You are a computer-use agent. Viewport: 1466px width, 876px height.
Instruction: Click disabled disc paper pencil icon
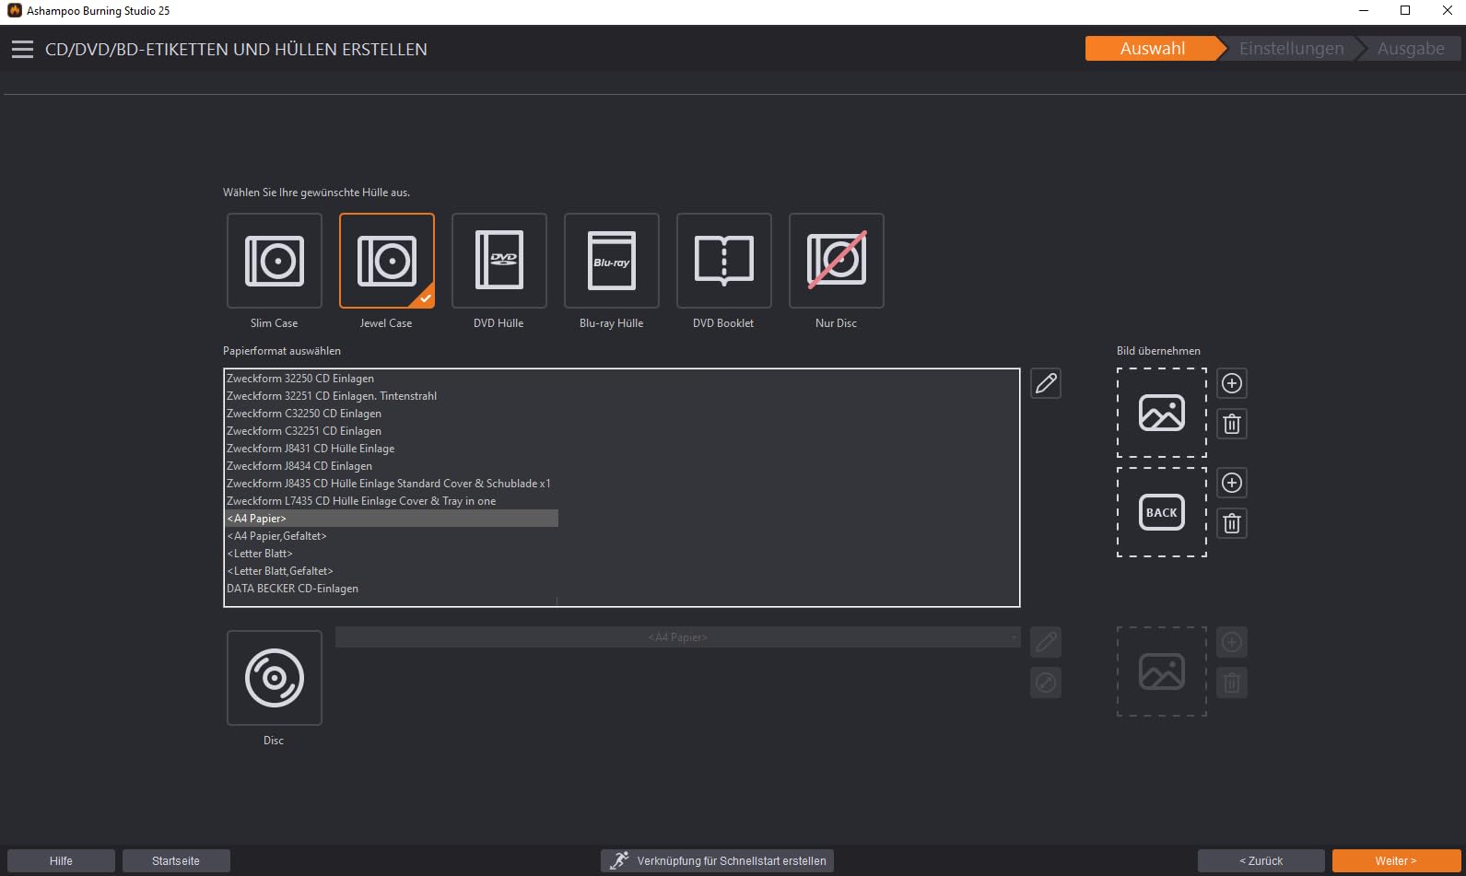point(1046,642)
